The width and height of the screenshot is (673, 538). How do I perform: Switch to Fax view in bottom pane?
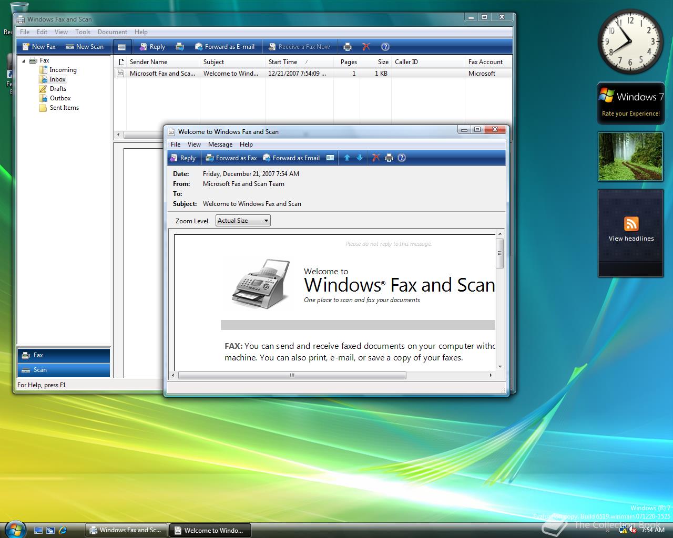pos(64,355)
